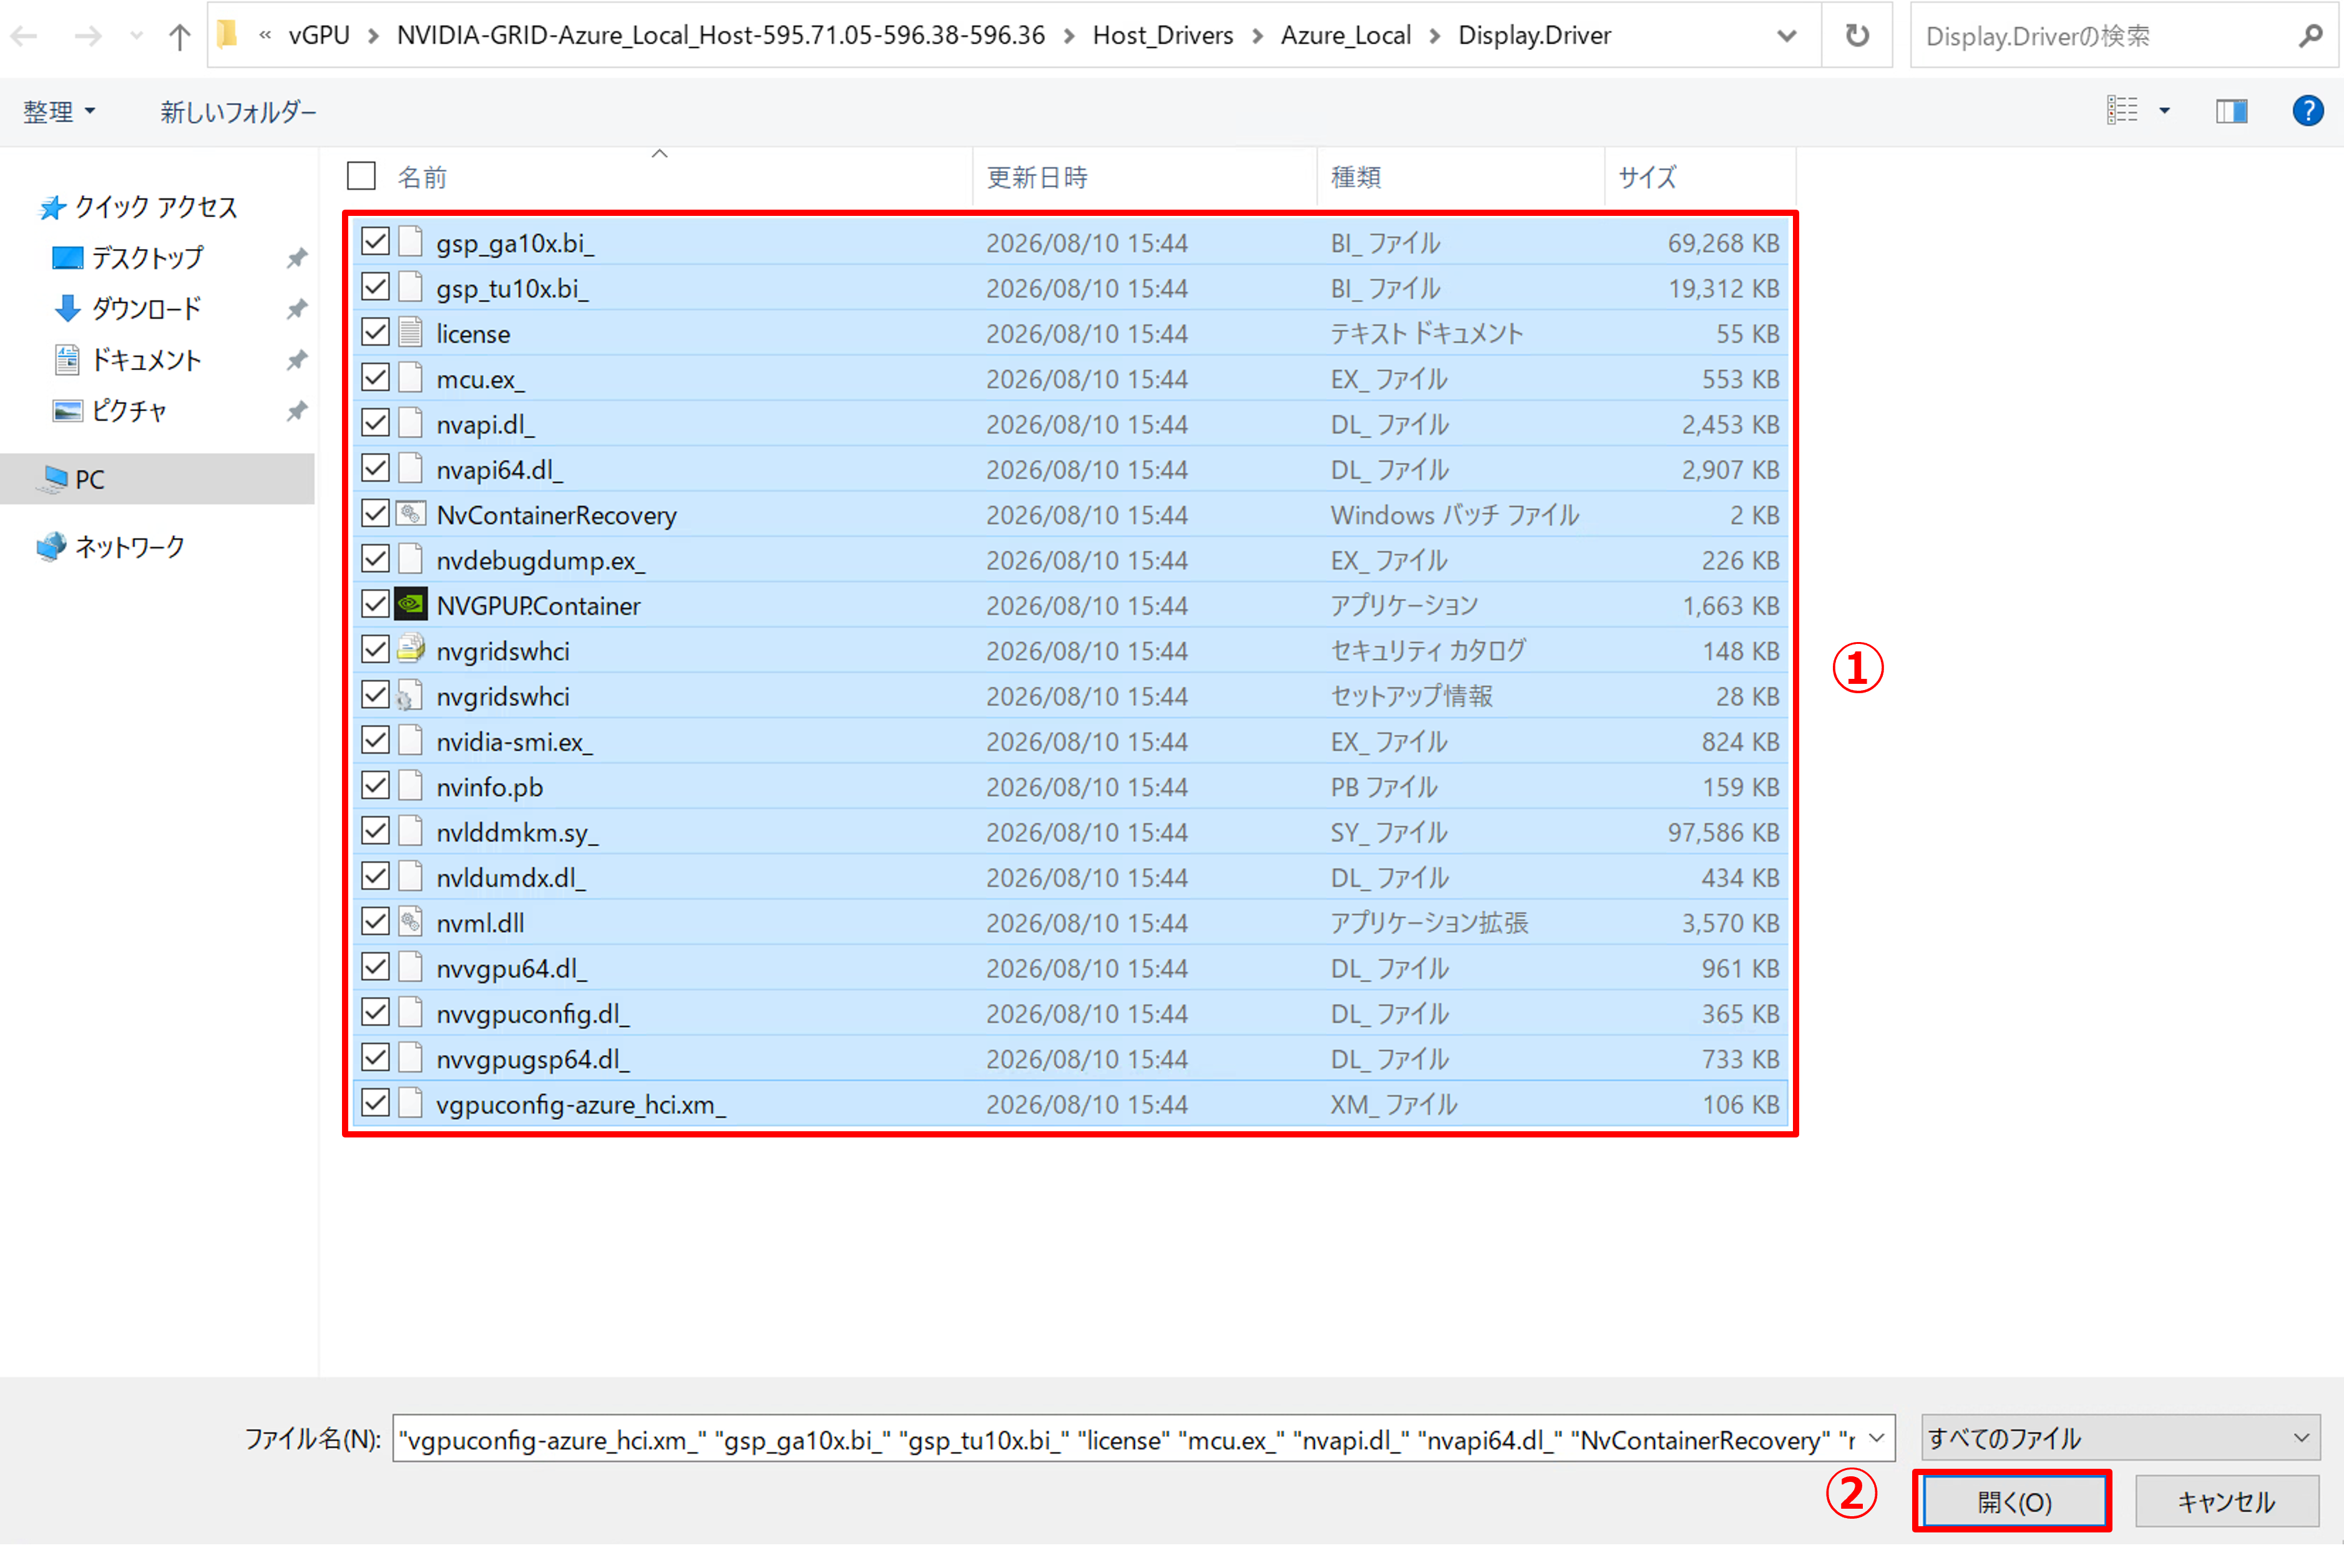Open the すべてのファイル file type dropdown
This screenshot has height=1568, width=2344.
coord(2120,1439)
